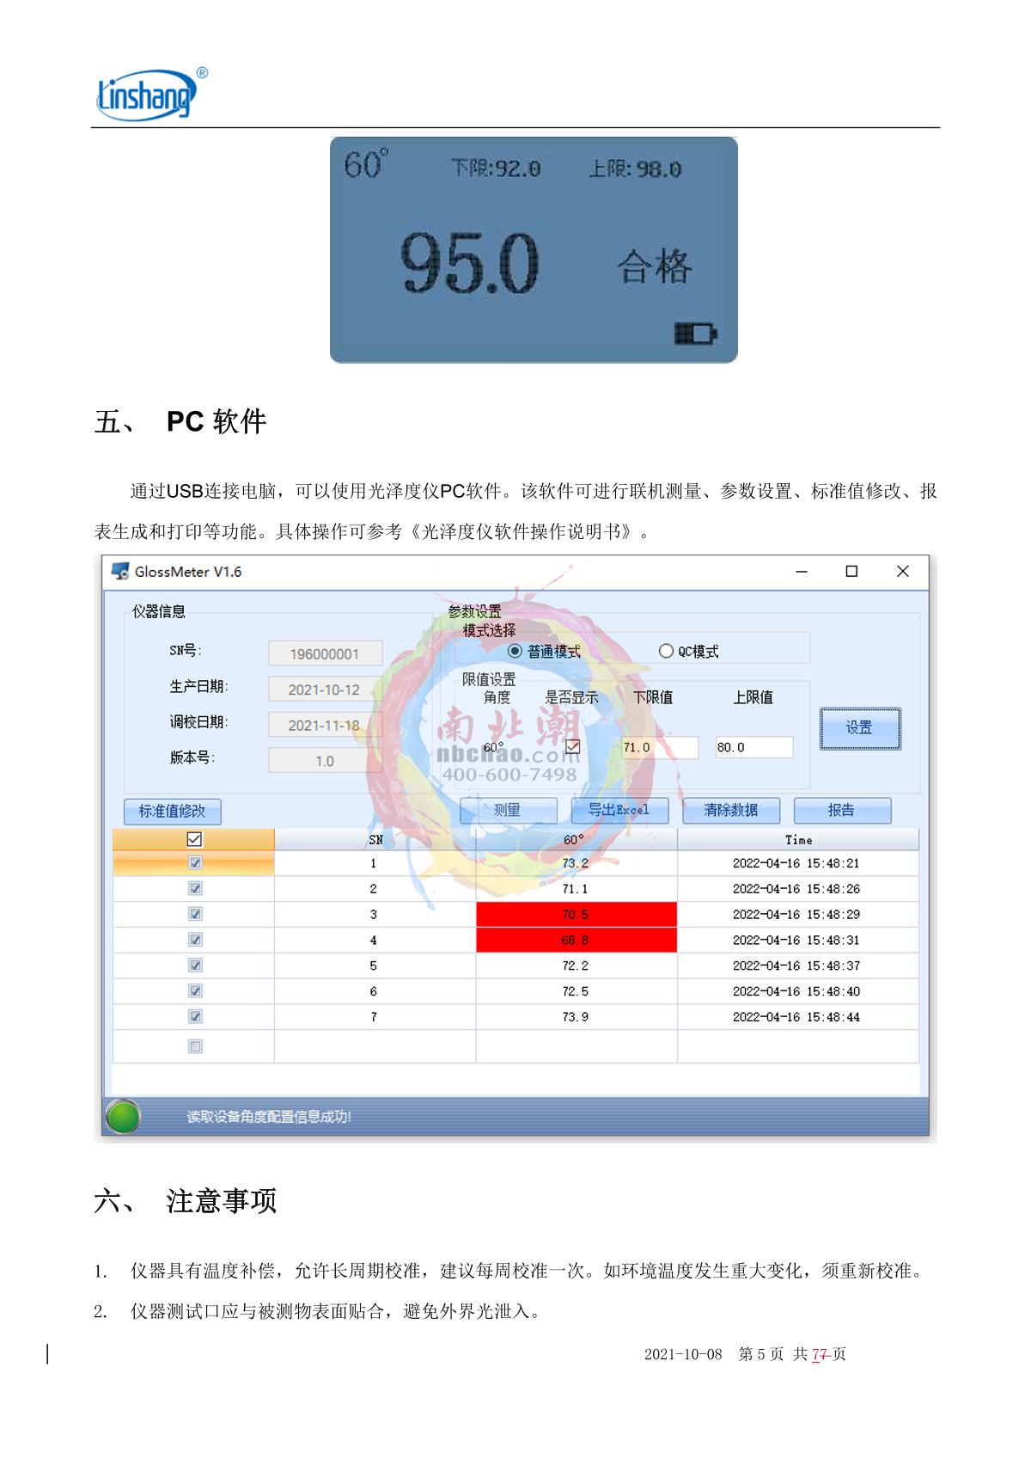Close the GlossMeter V1.6 window
1031x1459 pixels.
902,572
